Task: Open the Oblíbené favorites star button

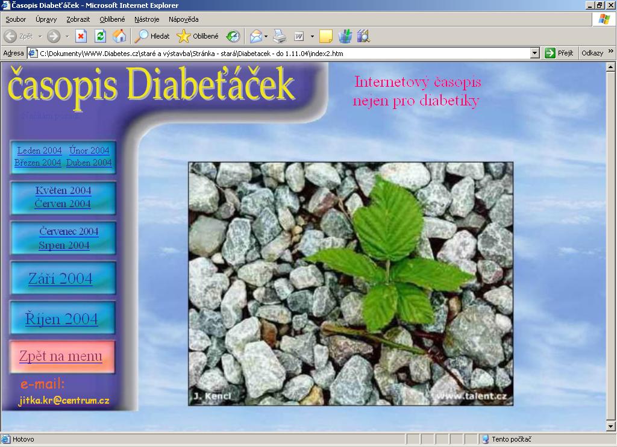Action: point(197,37)
